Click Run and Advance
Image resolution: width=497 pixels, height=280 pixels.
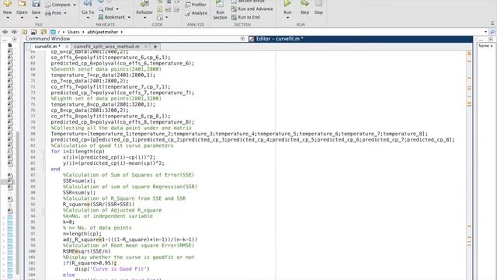pos(252,9)
